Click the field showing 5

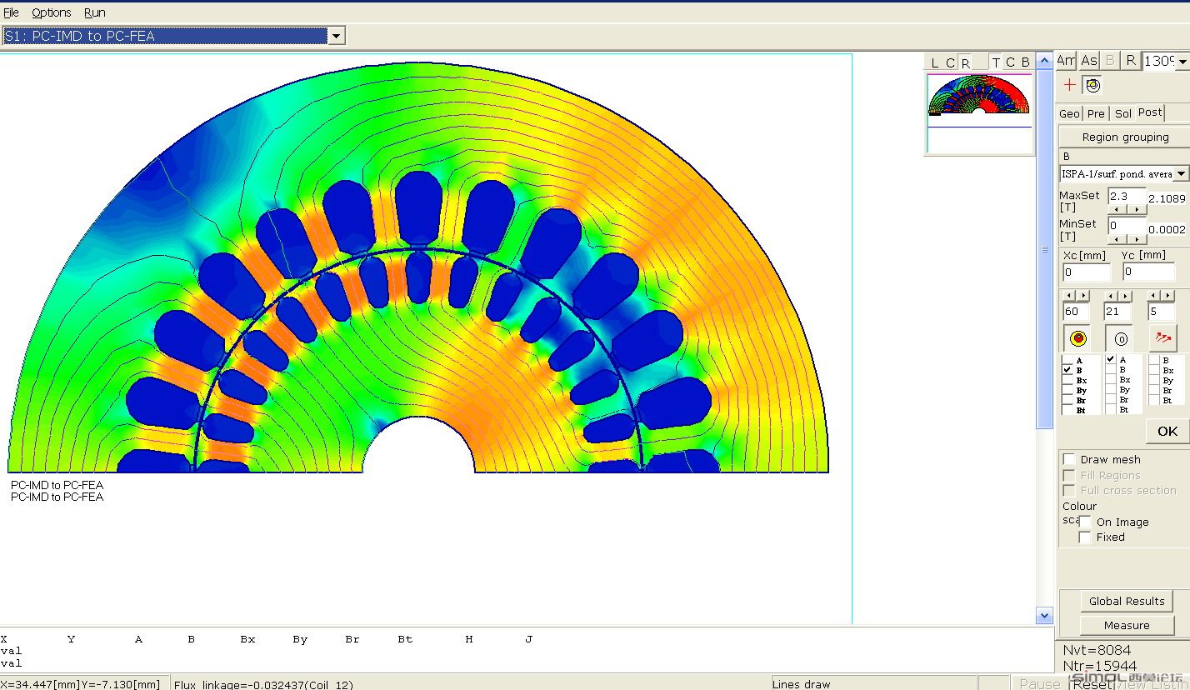click(1162, 311)
